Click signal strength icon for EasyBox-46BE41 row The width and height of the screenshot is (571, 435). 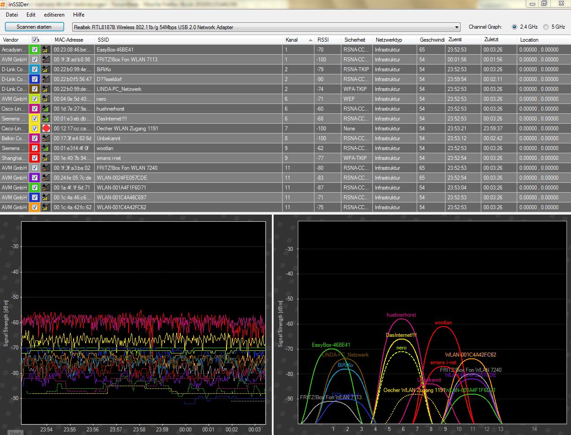click(46, 50)
